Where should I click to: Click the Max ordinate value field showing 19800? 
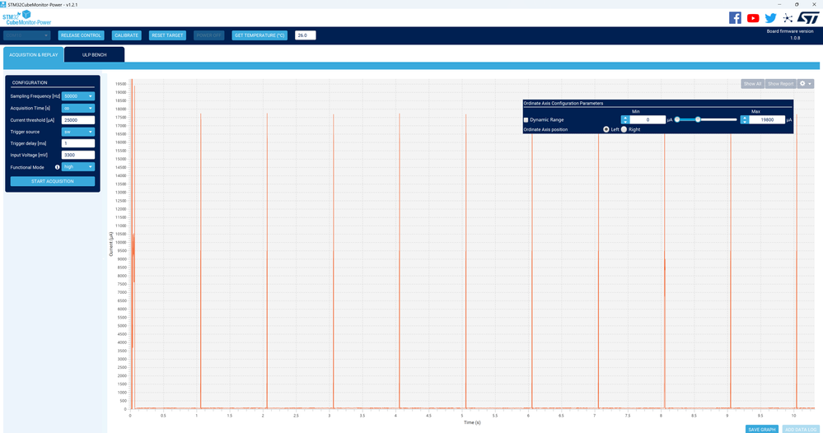767,119
